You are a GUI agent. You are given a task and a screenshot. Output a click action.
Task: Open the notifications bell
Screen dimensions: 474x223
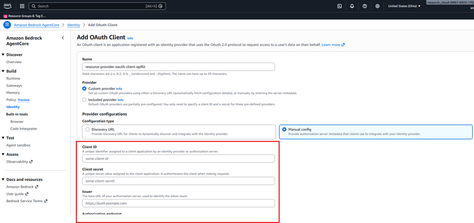coord(352,6)
